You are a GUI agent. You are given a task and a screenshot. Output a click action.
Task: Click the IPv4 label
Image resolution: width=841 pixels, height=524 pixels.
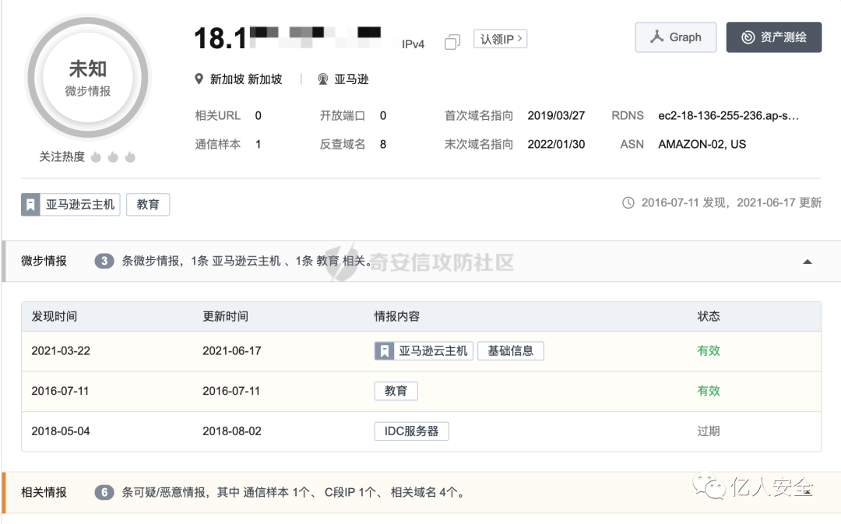[413, 44]
